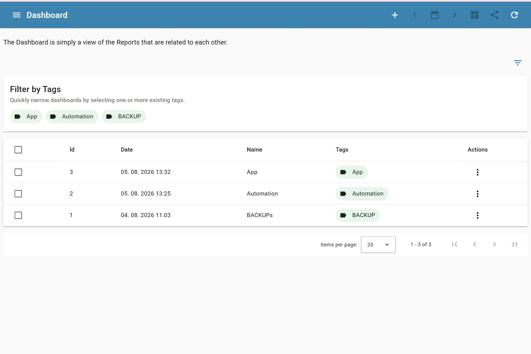This screenshot has height=354, width=531.
Task: Open actions menu for BACKUPs row
Action: point(478,215)
